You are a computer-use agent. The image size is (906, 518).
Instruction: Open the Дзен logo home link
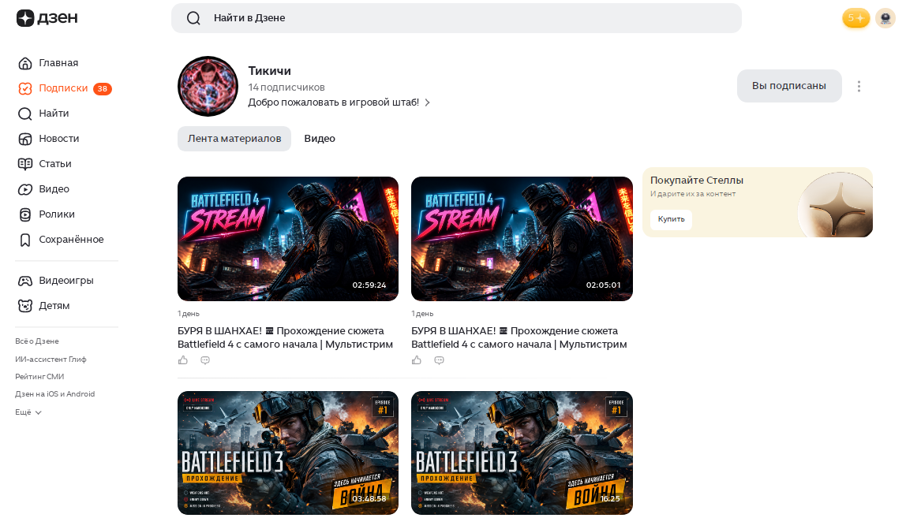[47, 18]
